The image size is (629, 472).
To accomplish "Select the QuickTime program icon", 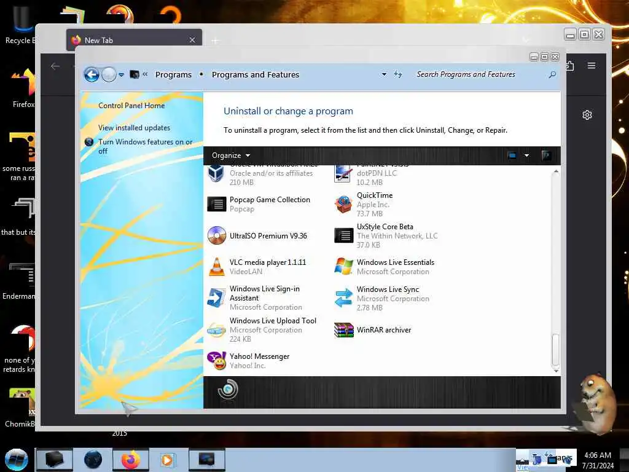I will coord(343,204).
